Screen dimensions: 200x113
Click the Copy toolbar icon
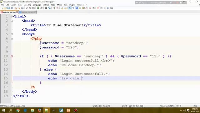[x=30, y=8]
